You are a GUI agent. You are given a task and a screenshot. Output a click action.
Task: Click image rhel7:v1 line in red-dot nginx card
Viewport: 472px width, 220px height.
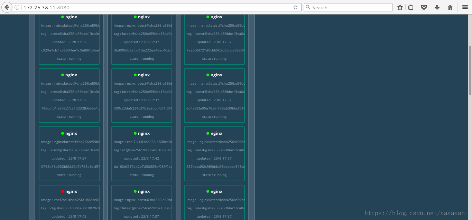click(70, 200)
